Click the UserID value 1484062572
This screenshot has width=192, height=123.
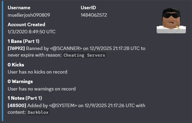(x=94, y=15)
